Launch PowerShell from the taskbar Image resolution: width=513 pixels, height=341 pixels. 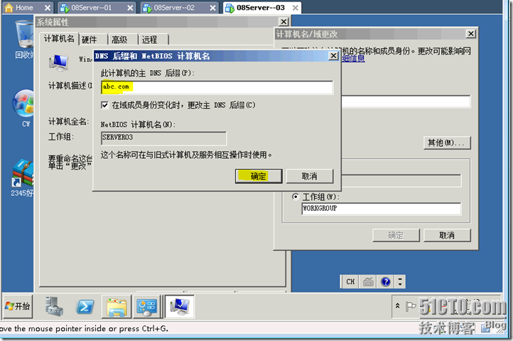pyautogui.click(x=85, y=306)
